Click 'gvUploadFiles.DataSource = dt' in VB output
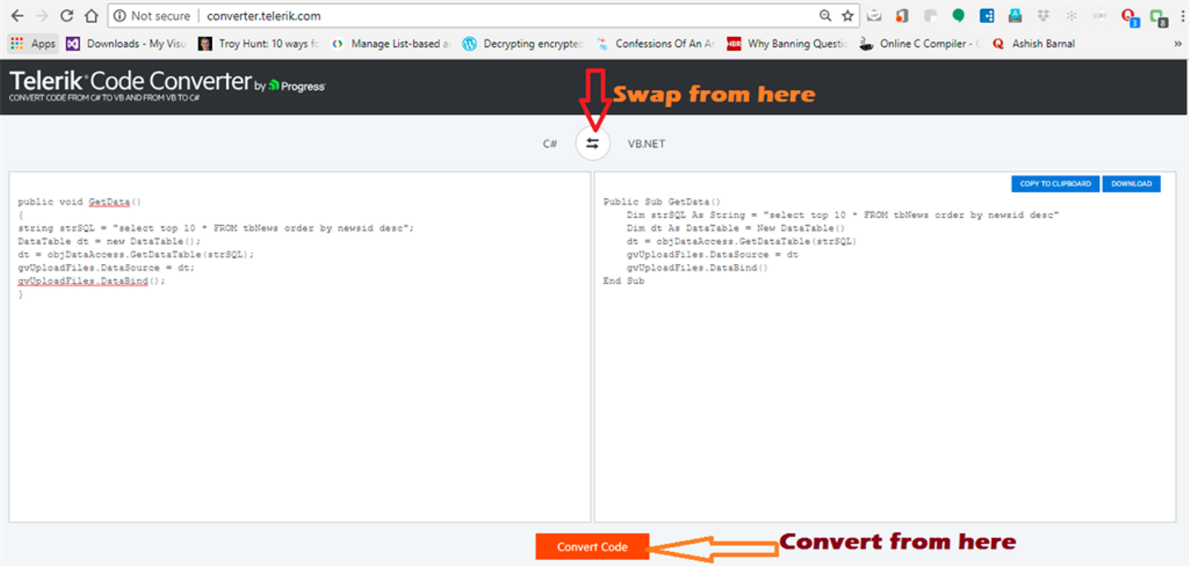This screenshot has width=1189, height=566. click(x=713, y=254)
